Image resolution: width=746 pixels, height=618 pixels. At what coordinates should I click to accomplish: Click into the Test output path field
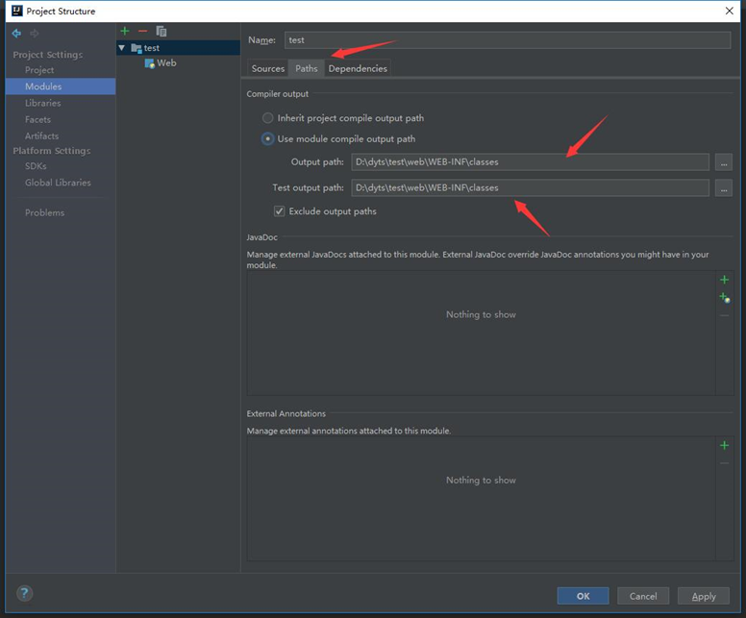pyautogui.click(x=530, y=188)
